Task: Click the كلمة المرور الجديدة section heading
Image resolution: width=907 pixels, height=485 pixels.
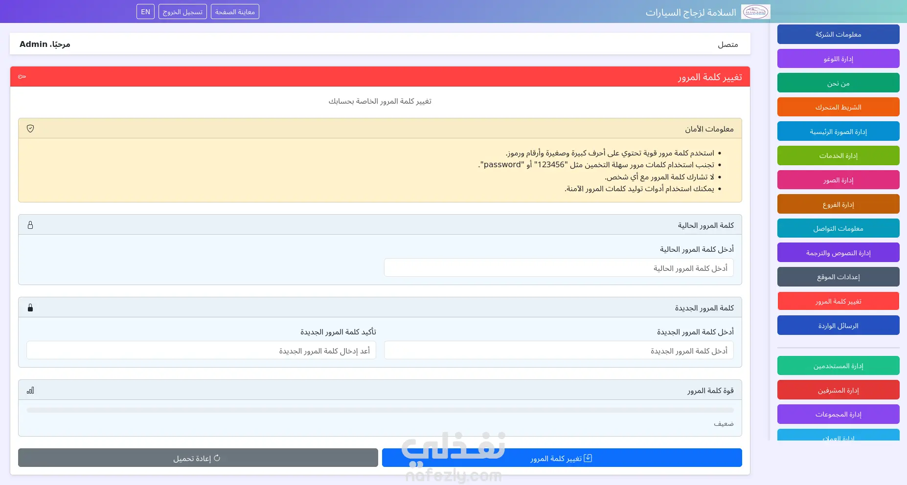Action: click(704, 308)
